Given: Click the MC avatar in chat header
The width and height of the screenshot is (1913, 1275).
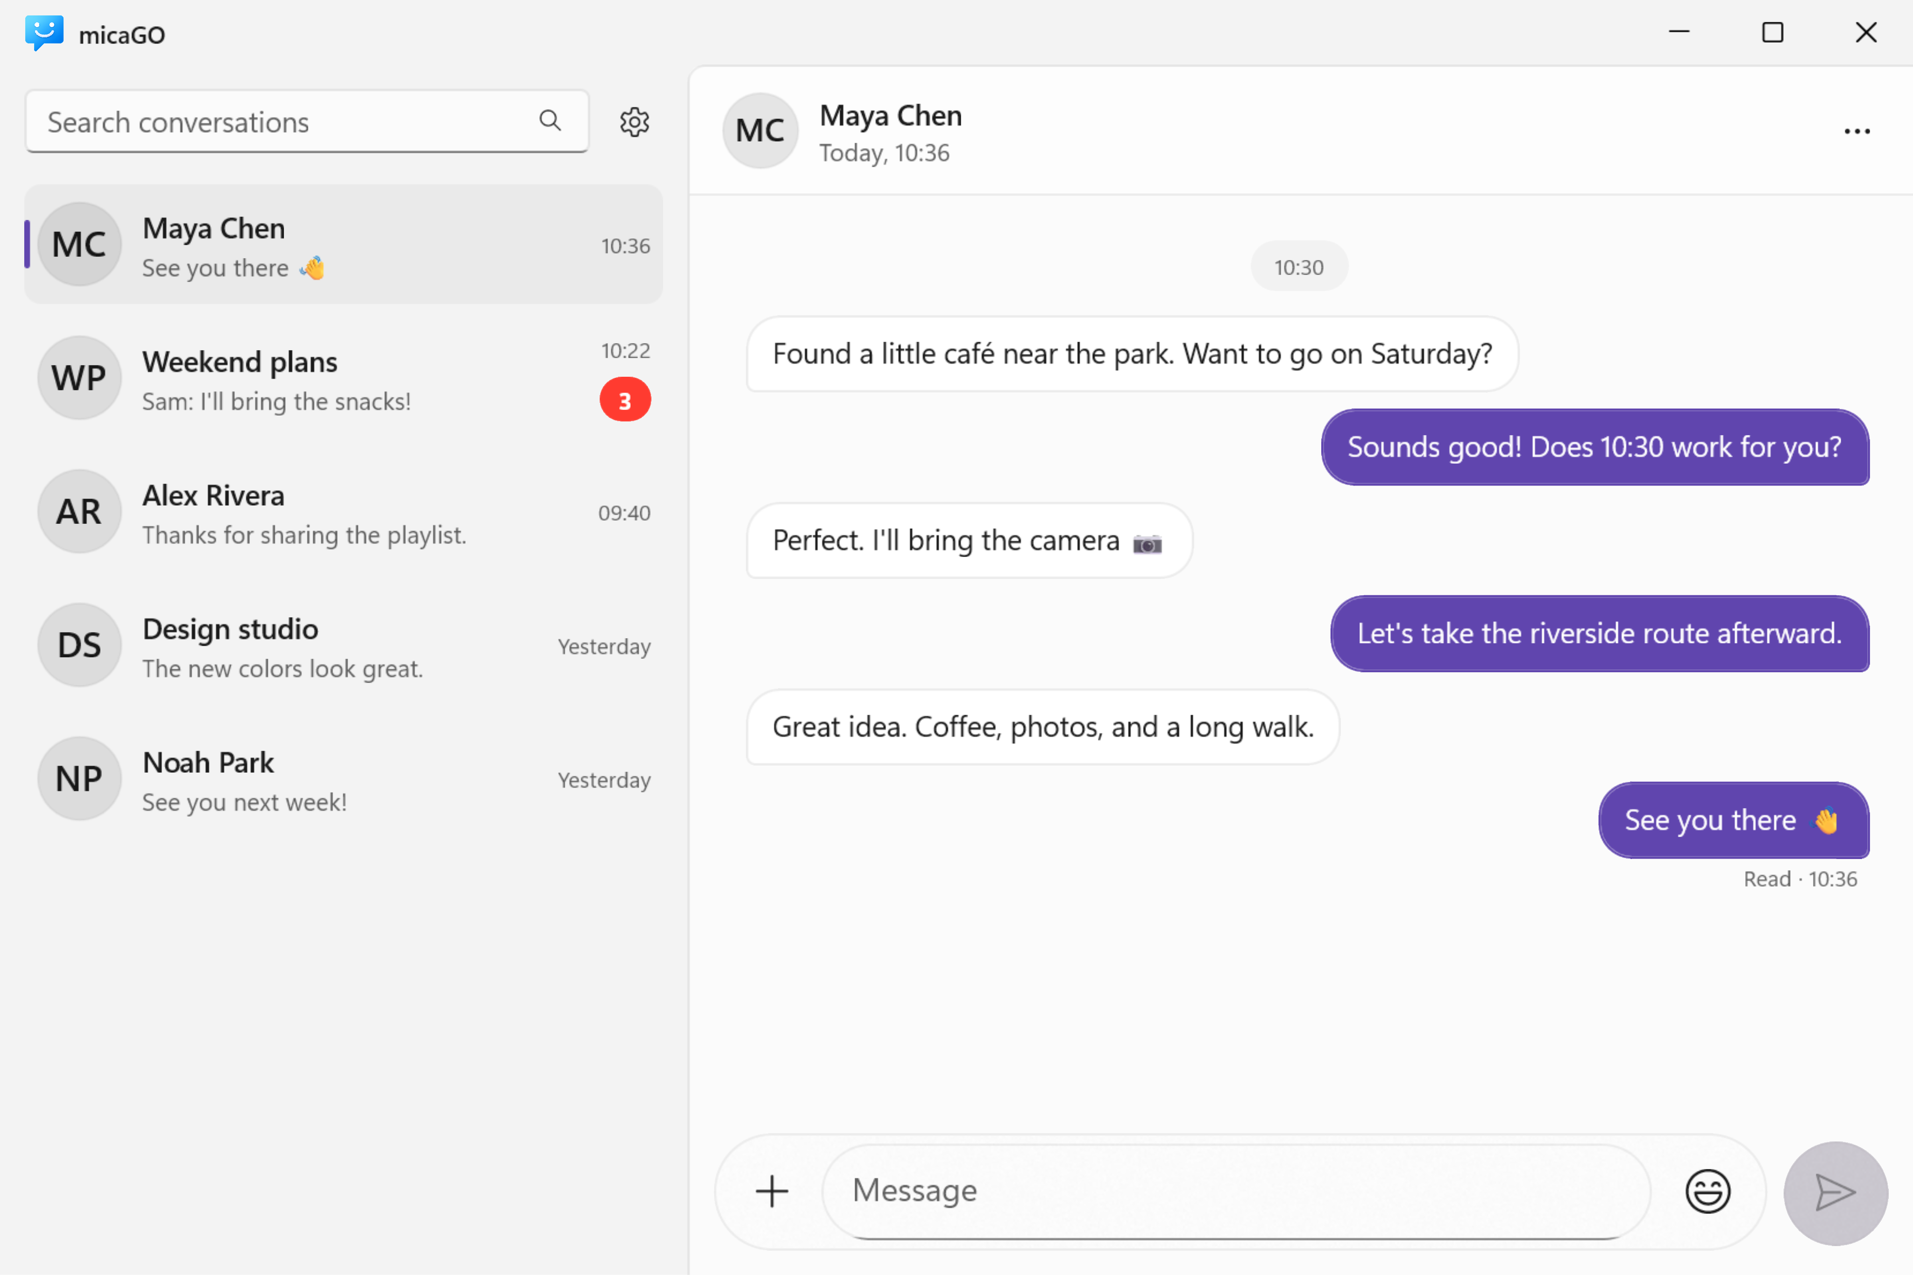Looking at the screenshot, I should coord(760,131).
